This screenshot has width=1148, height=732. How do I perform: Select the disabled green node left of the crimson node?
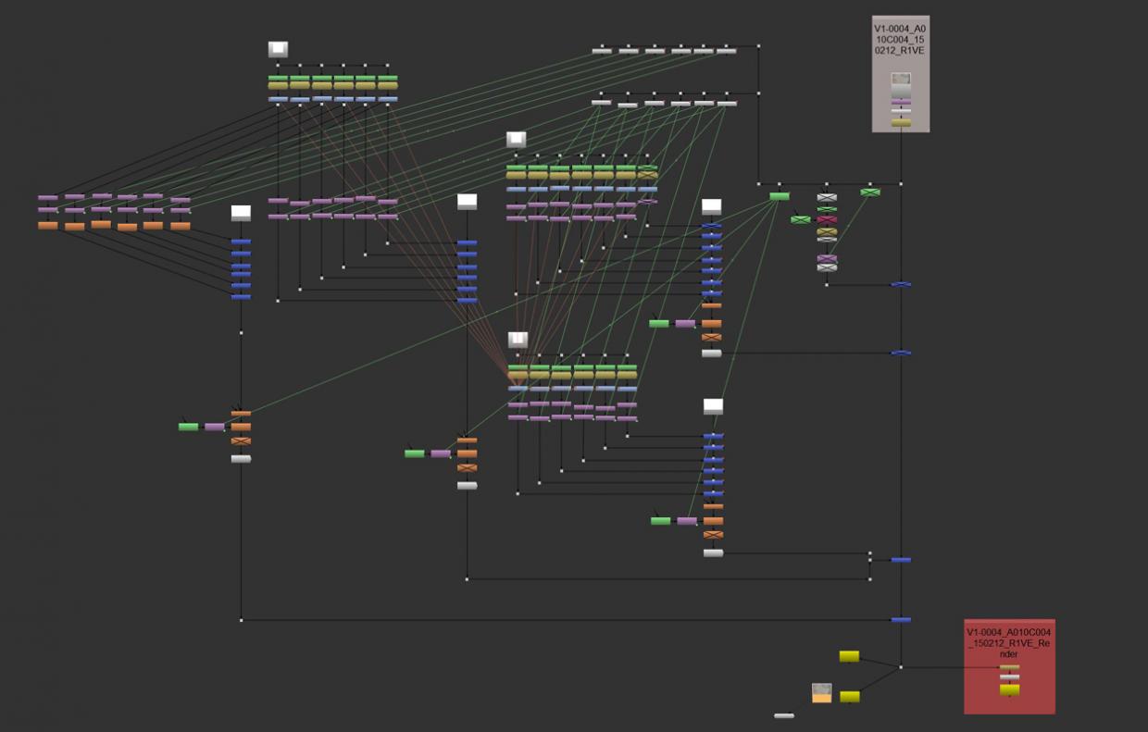pos(801,219)
